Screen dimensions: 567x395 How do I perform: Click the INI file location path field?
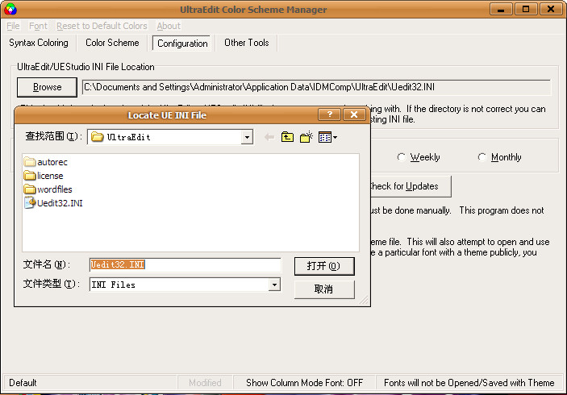pyautogui.click(x=316, y=87)
